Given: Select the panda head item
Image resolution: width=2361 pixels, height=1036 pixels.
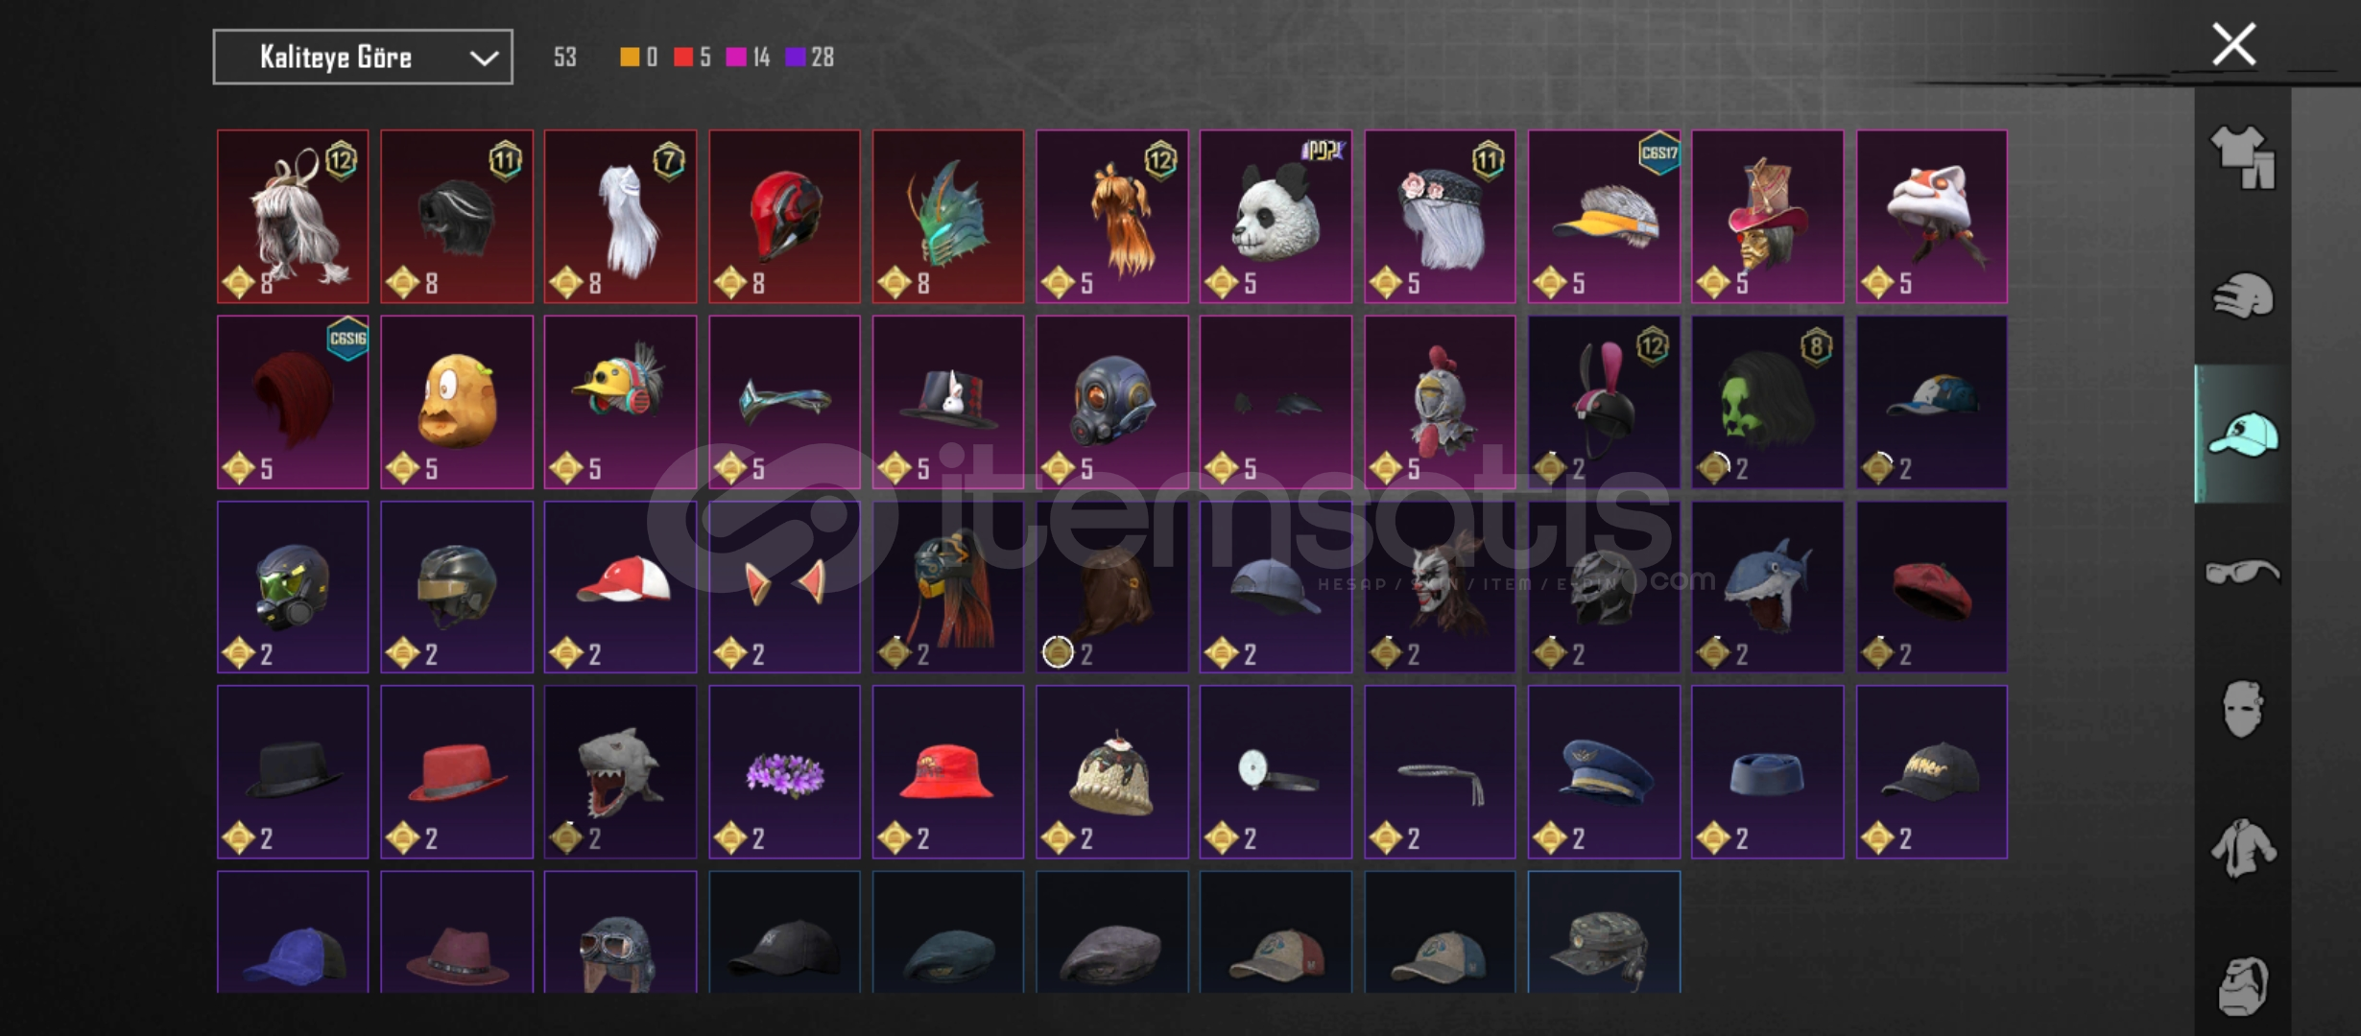Looking at the screenshot, I should click(1275, 217).
